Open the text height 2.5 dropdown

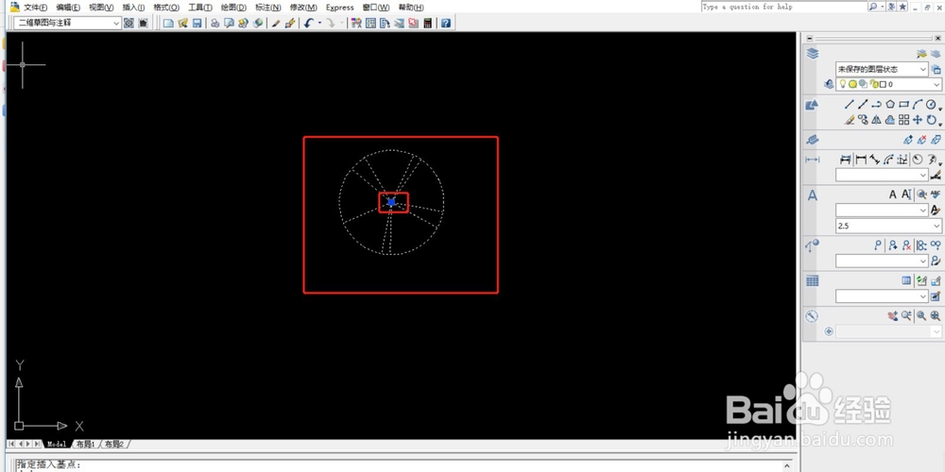tap(887, 226)
